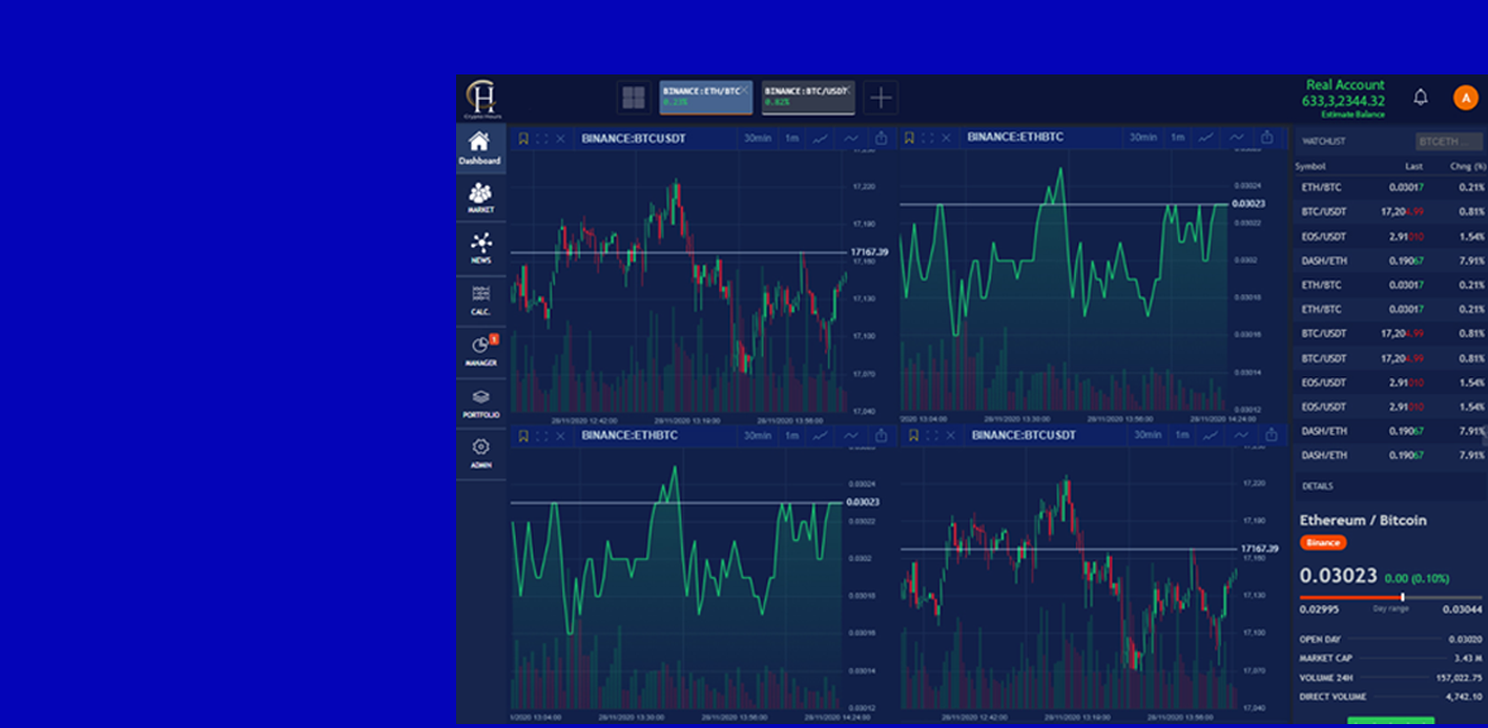Click the Day range slider handle
The image size is (1488, 728).
point(1403,597)
